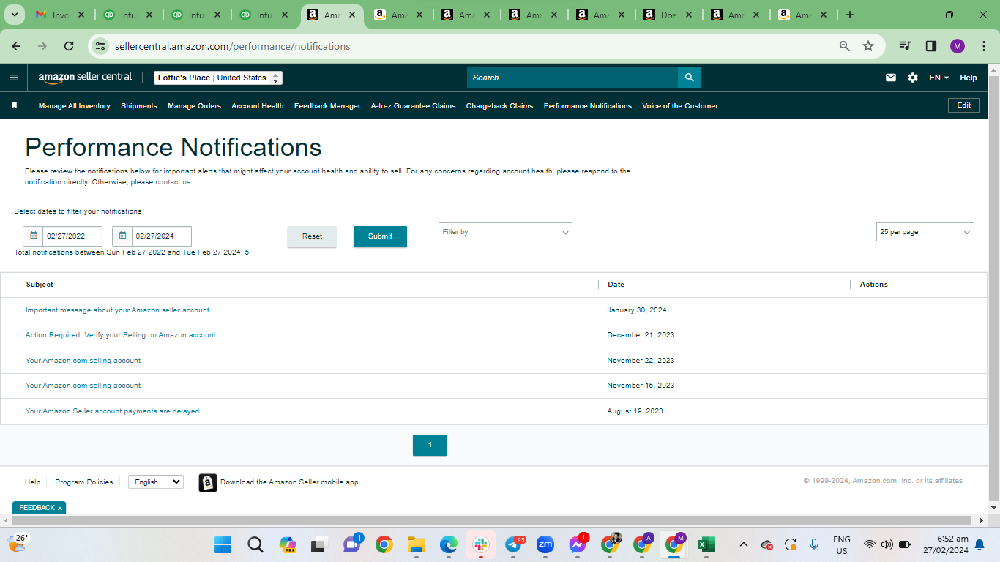Open the Settings gear in Seller Central
The height and width of the screenshot is (562, 1000).
tap(913, 78)
